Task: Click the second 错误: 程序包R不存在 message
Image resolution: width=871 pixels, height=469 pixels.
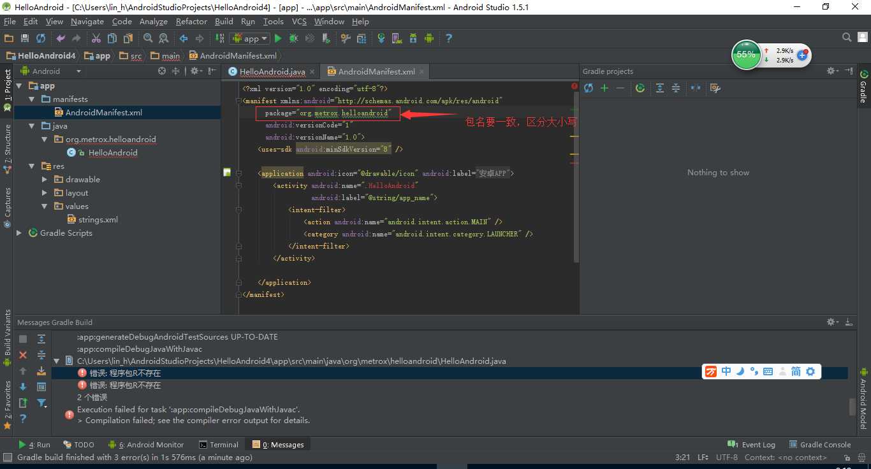Action: coord(119,386)
